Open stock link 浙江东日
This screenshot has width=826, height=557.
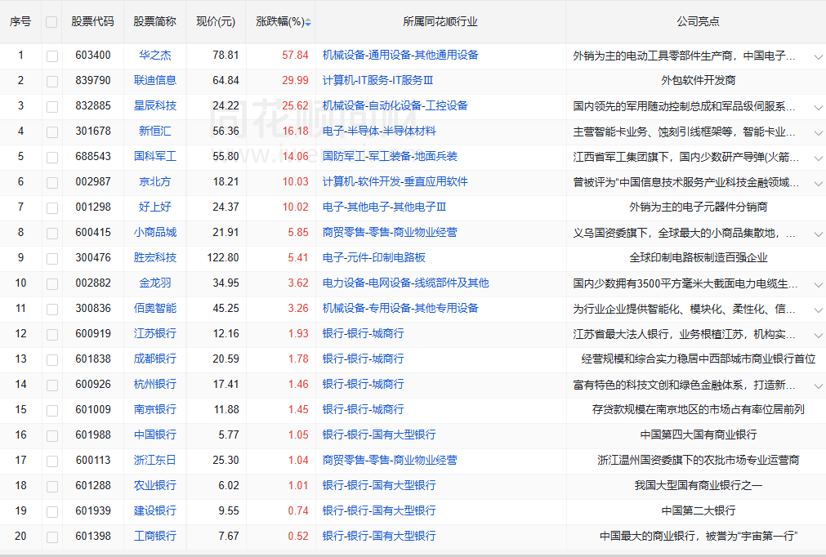155,460
